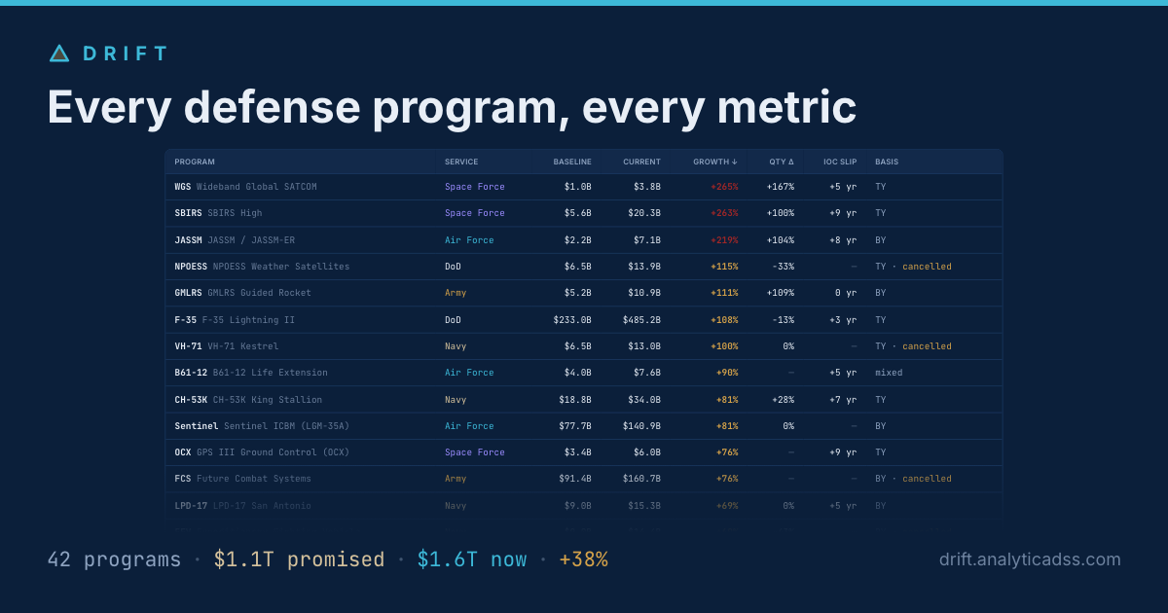
Task: Click the cancelled tag in NPOESS row
Action: (x=927, y=267)
